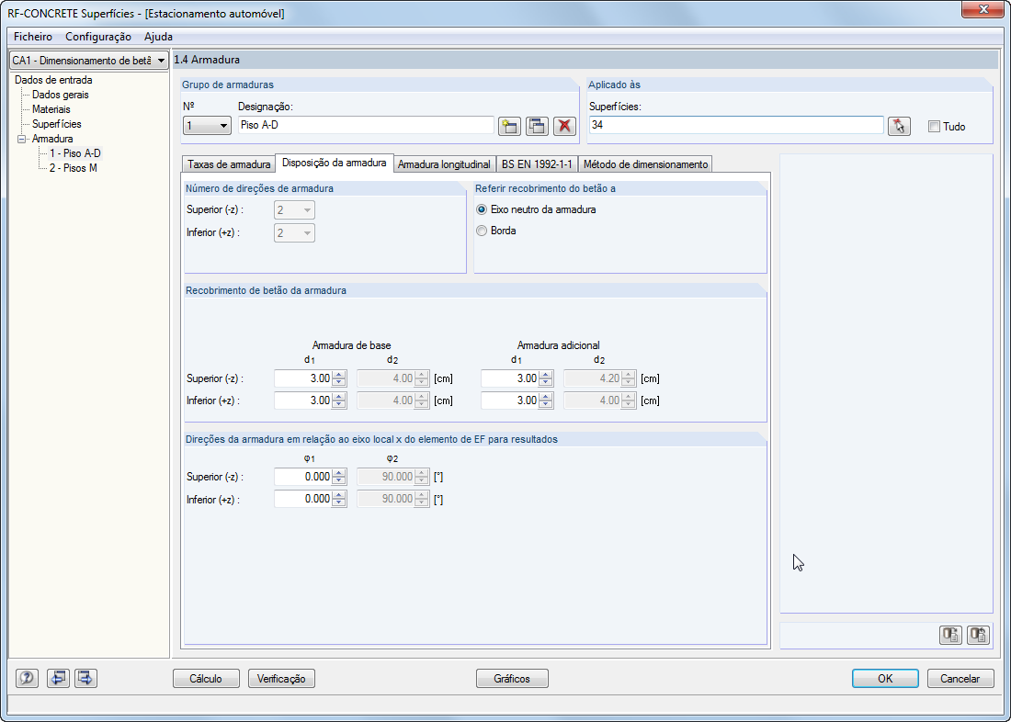Go to the previous input window icon
This screenshot has height=722, width=1011.
(x=59, y=678)
